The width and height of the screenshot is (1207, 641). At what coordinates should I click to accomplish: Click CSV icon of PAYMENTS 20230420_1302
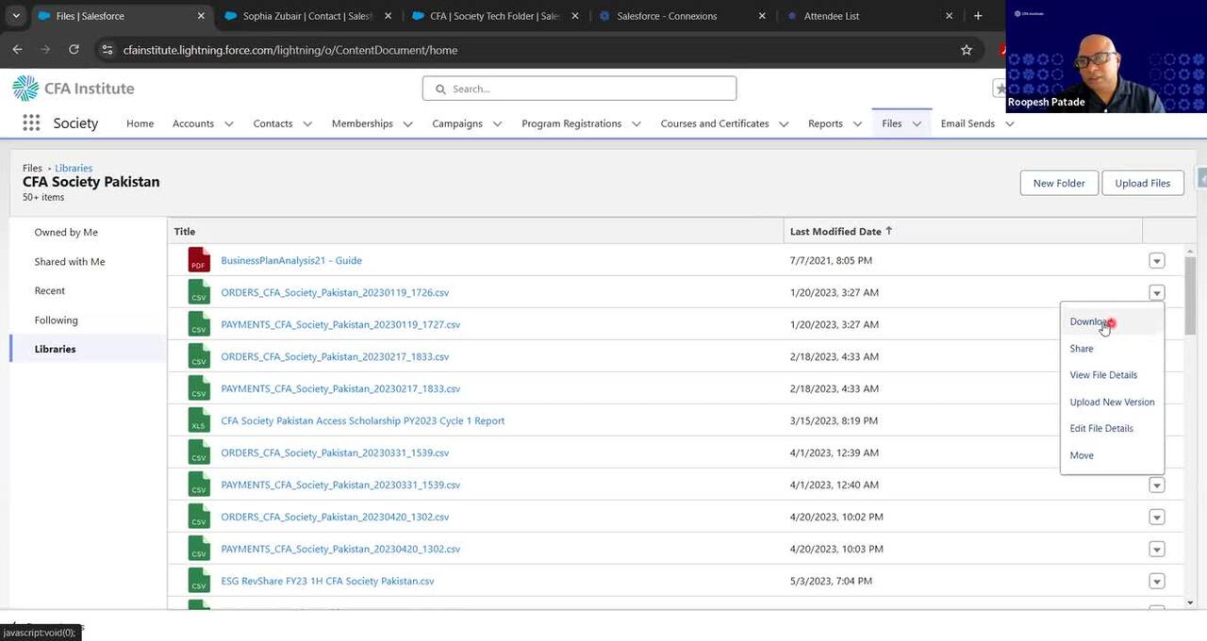click(x=198, y=549)
